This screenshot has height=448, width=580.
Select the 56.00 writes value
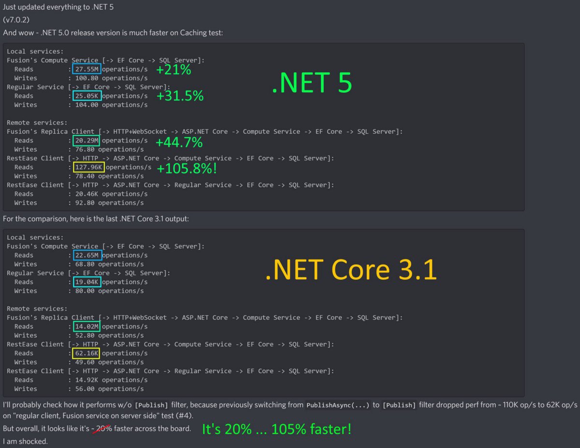click(x=84, y=389)
